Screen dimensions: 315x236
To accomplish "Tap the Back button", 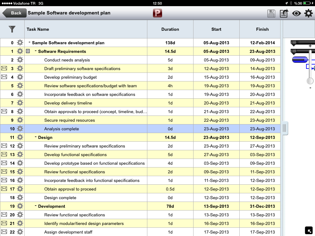I will click(14, 13).
